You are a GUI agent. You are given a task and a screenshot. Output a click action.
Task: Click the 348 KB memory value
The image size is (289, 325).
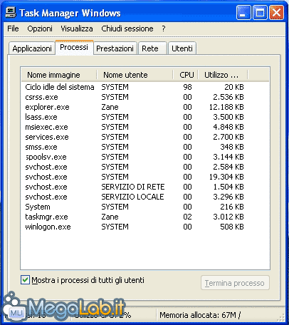point(232,147)
